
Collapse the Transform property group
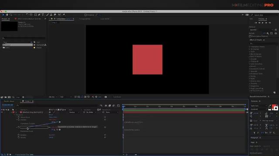tap(14, 115)
